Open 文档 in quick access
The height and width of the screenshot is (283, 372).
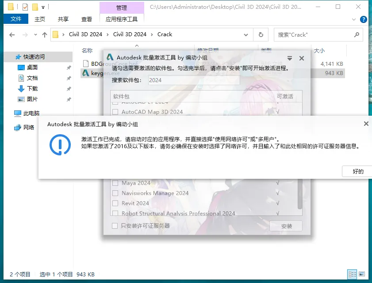click(x=32, y=78)
